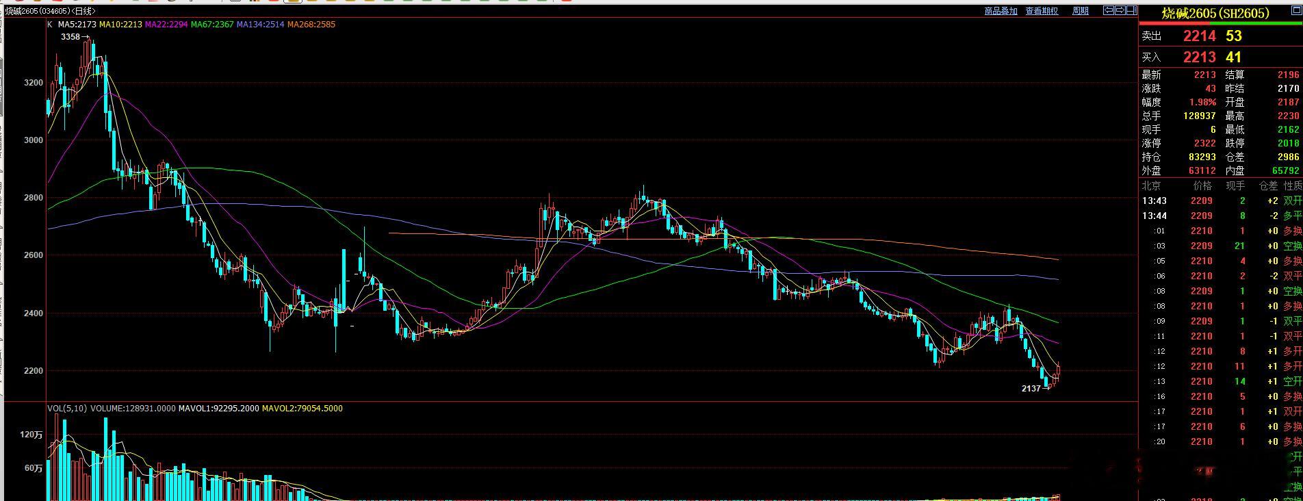The height and width of the screenshot is (501, 1303).
Task: Click the 60万 volume axis label
Action: [34, 469]
